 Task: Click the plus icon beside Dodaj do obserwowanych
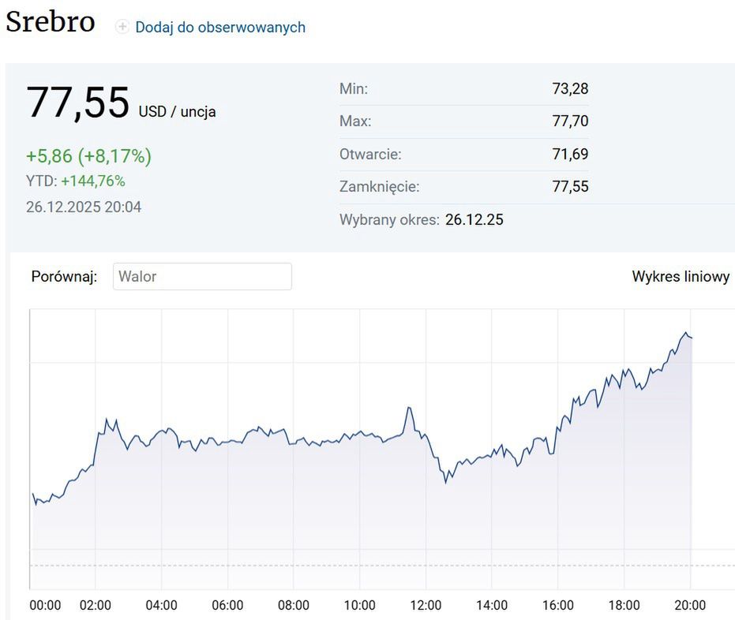pyautogui.click(x=122, y=27)
